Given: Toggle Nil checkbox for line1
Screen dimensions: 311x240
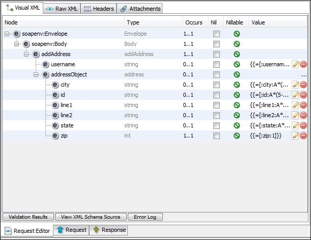Looking at the screenshot, I should pos(216,105).
